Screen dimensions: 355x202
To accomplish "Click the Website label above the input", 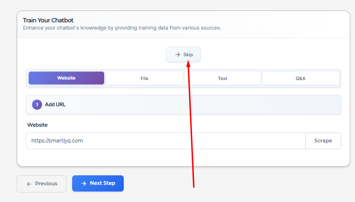I will (38, 125).
